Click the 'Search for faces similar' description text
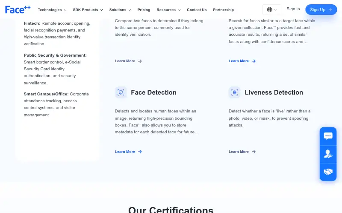 pyautogui.click(x=272, y=31)
